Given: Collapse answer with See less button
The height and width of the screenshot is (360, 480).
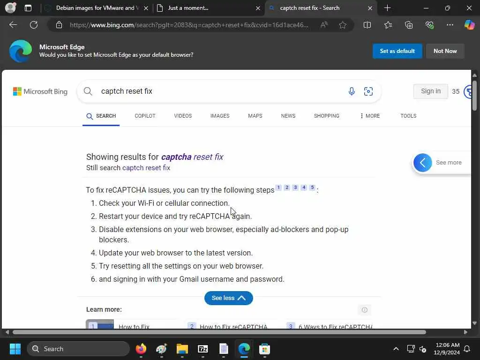Looking at the screenshot, I should click(229, 298).
